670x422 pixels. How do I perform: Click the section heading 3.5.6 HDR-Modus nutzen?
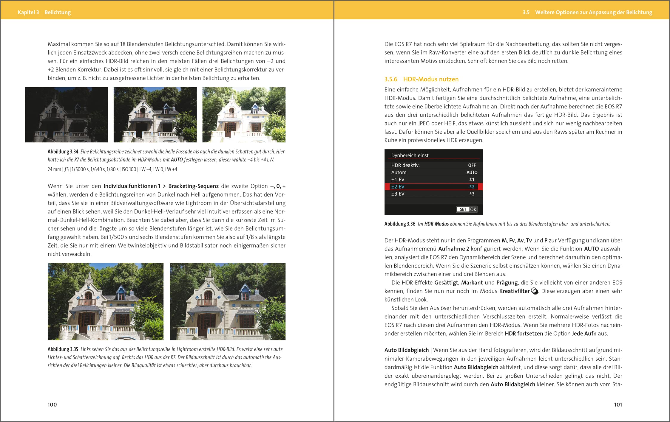coord(422,79)
